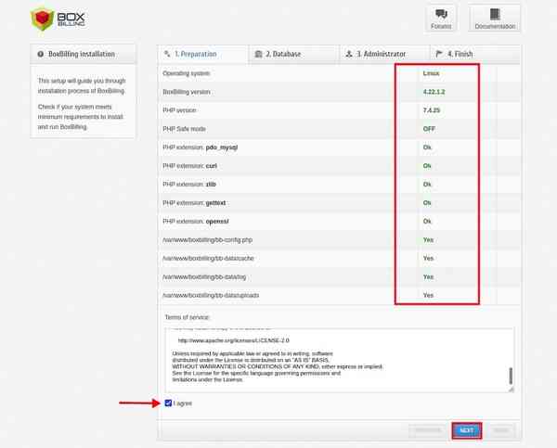Click the "This setup will guide you" paragraph
This screenshot has height=448, width=557.
82,86
